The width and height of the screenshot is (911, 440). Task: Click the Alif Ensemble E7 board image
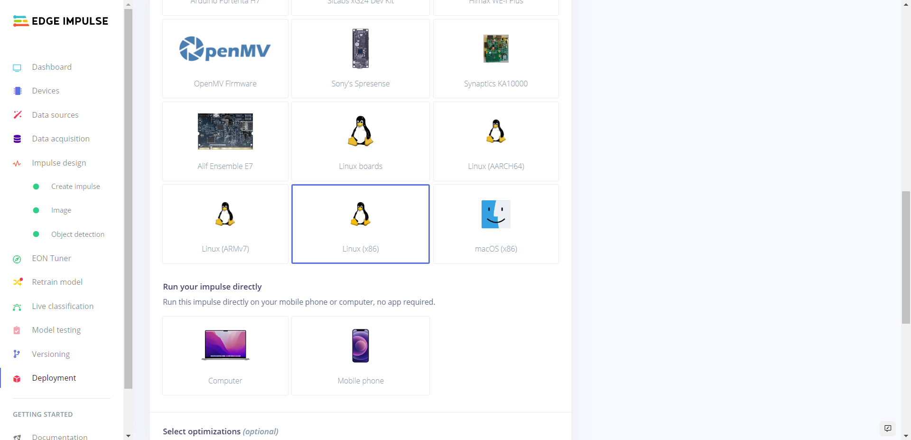(225, 131)
